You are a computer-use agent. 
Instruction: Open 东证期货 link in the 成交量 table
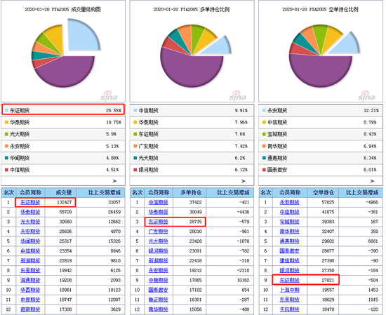pyautogui.click(x=30, y=202)
